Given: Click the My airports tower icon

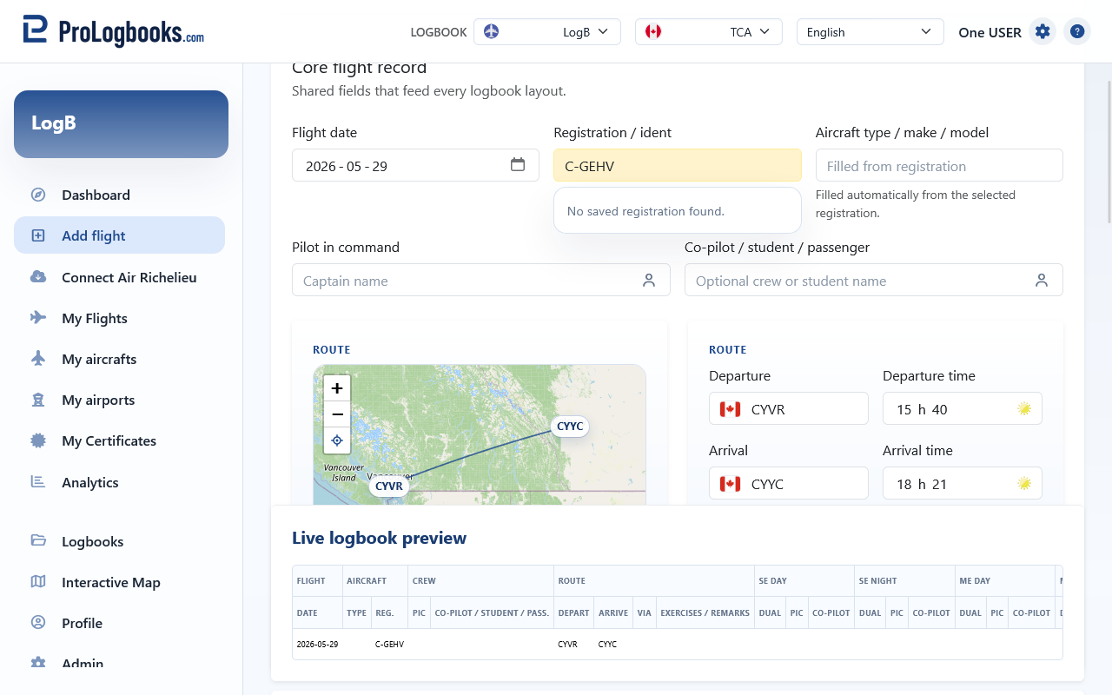Looking at the screenshot, I should pos(38,400).
